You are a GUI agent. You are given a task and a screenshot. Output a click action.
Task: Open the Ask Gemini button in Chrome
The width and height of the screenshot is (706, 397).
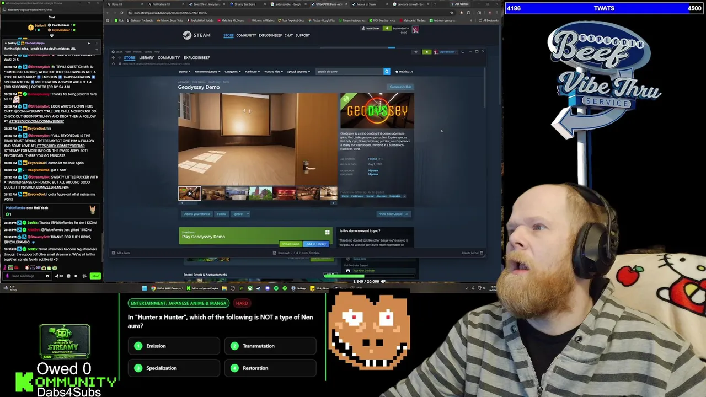461,4
